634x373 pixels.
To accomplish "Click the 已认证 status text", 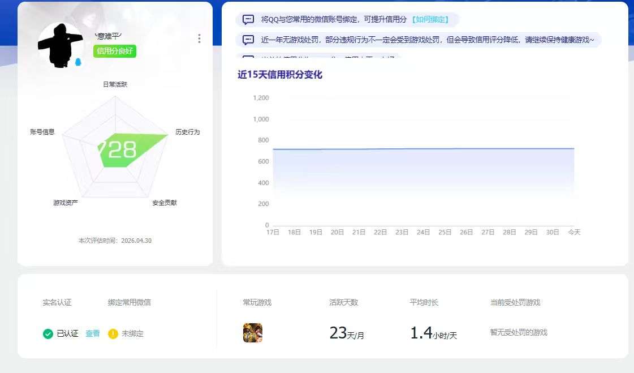I will click(x=67, y=334).
